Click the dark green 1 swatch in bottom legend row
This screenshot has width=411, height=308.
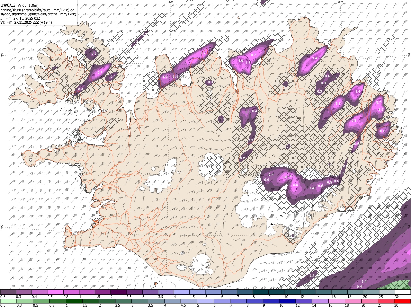(x=74, y=301)
